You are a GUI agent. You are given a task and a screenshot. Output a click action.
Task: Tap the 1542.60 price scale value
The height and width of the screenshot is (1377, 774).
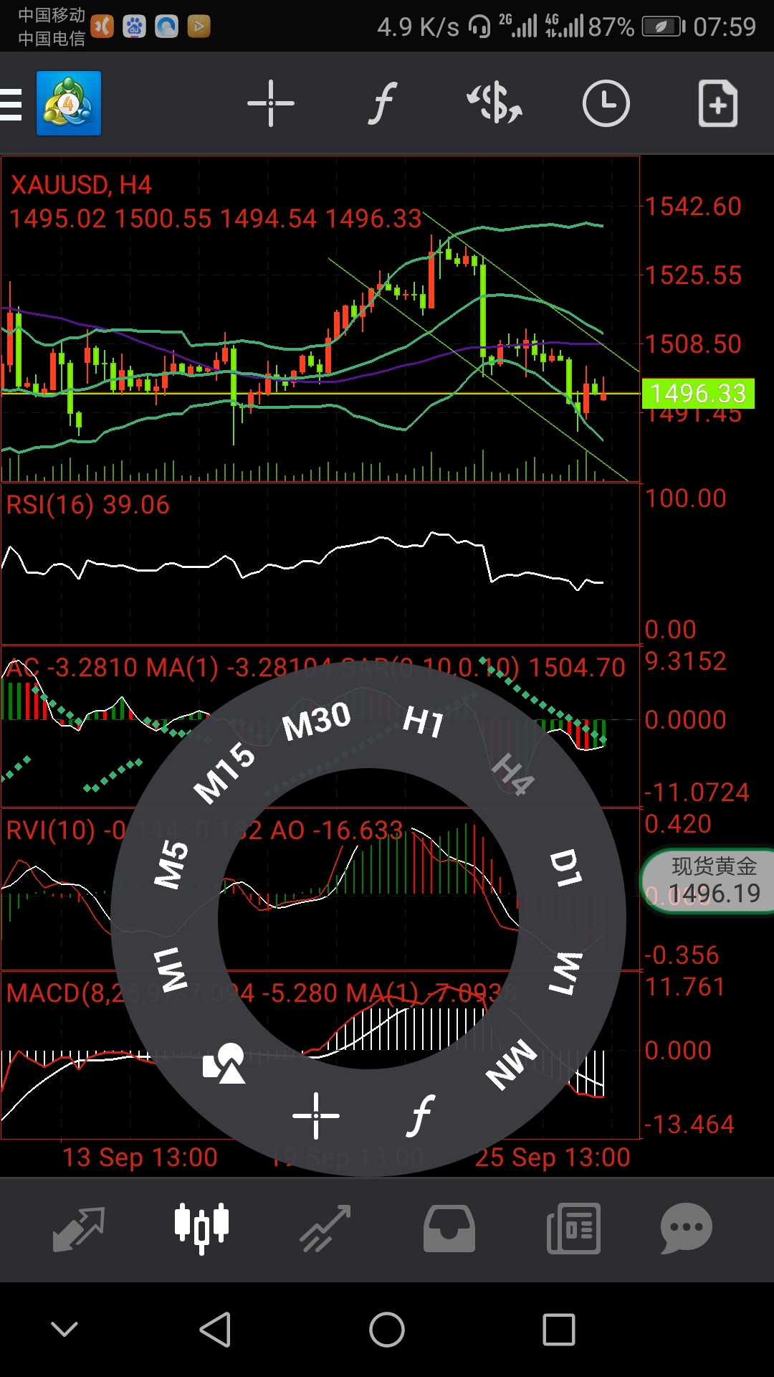[x=693, y=207]
